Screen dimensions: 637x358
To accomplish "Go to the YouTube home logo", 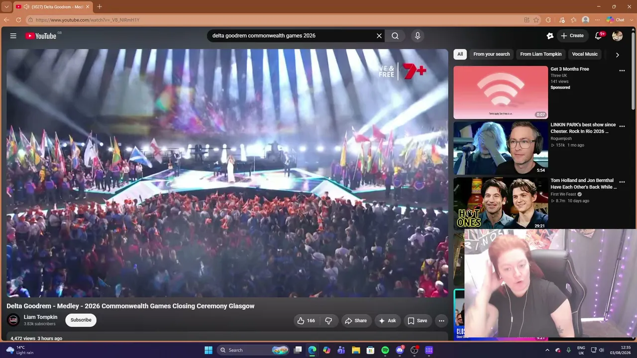I will [41, 36].
